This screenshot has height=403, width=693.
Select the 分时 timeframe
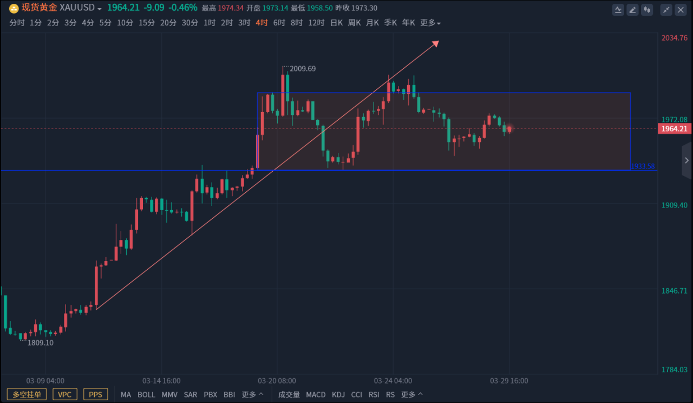tap(17, 23)
